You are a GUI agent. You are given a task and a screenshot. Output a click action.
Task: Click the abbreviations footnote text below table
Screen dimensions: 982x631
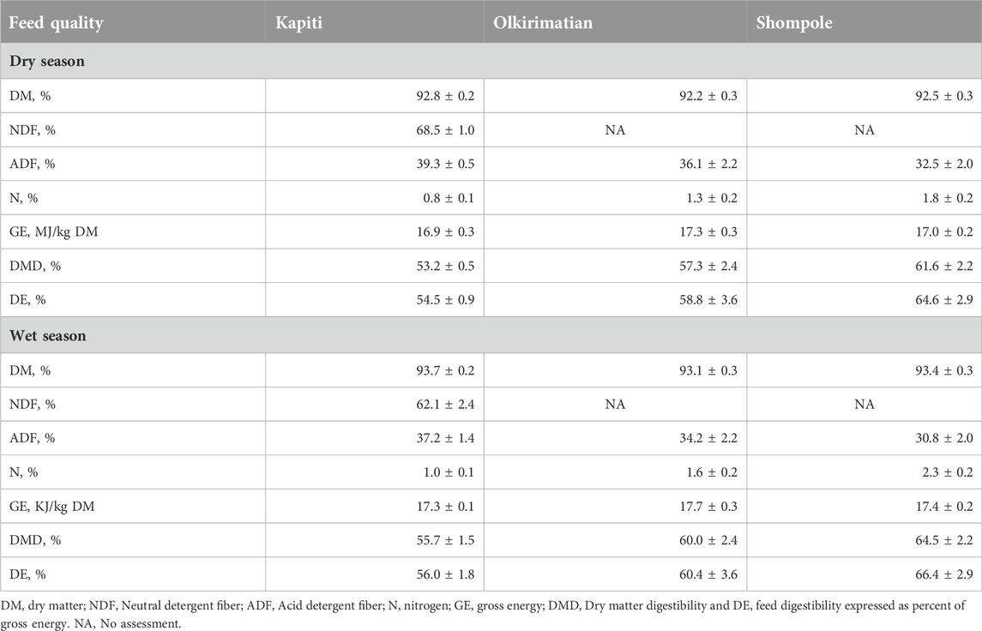tap(483, 615)
